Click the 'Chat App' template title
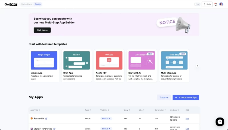The image size is (228, 130). 68,73
